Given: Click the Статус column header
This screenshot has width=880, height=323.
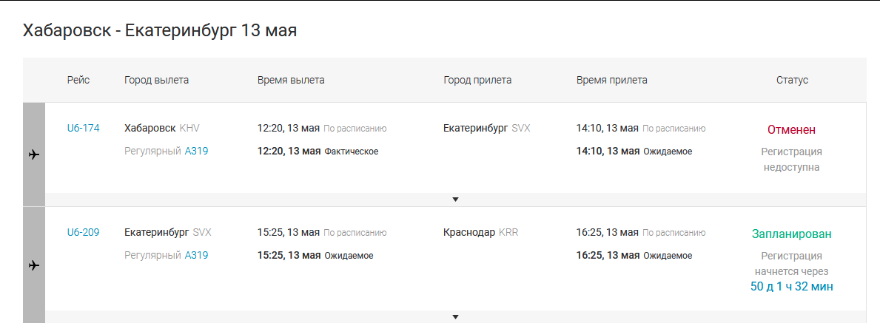Looking at the screenshot, I should (792, 80).
